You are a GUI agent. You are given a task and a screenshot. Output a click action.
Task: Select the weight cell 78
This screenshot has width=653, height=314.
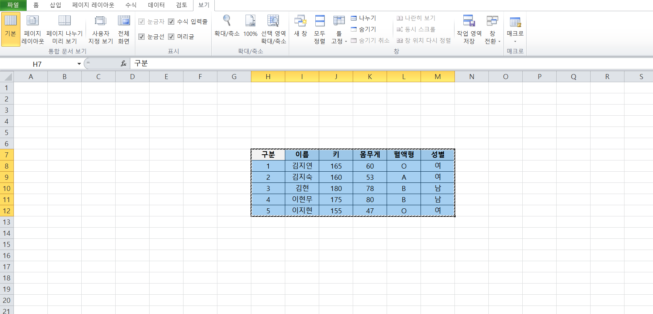coord(370,188)
